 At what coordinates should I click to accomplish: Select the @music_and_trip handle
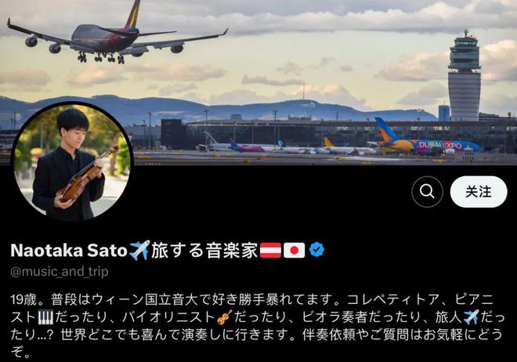[60, 272]
